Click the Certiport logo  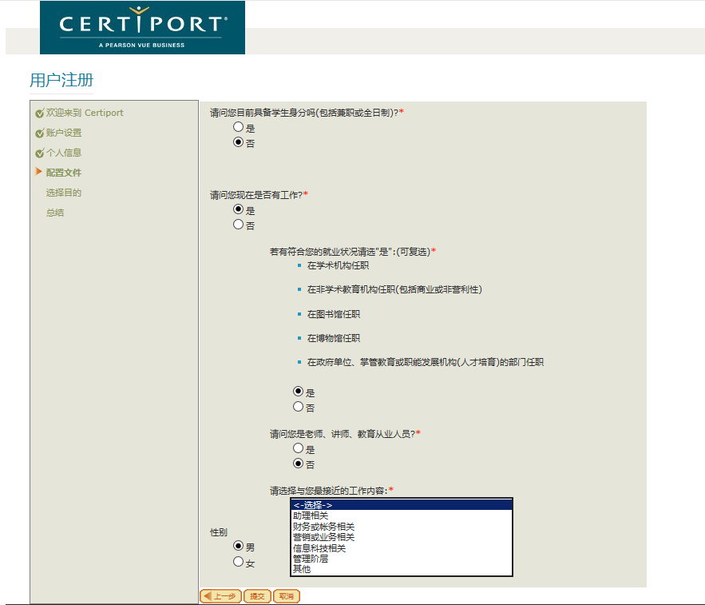[x=142, y=27]
